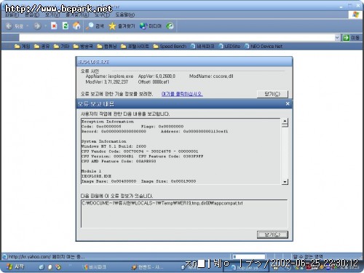
Task: Click the CPU AMD Feature Code line
Action: (x=119, y=162)
